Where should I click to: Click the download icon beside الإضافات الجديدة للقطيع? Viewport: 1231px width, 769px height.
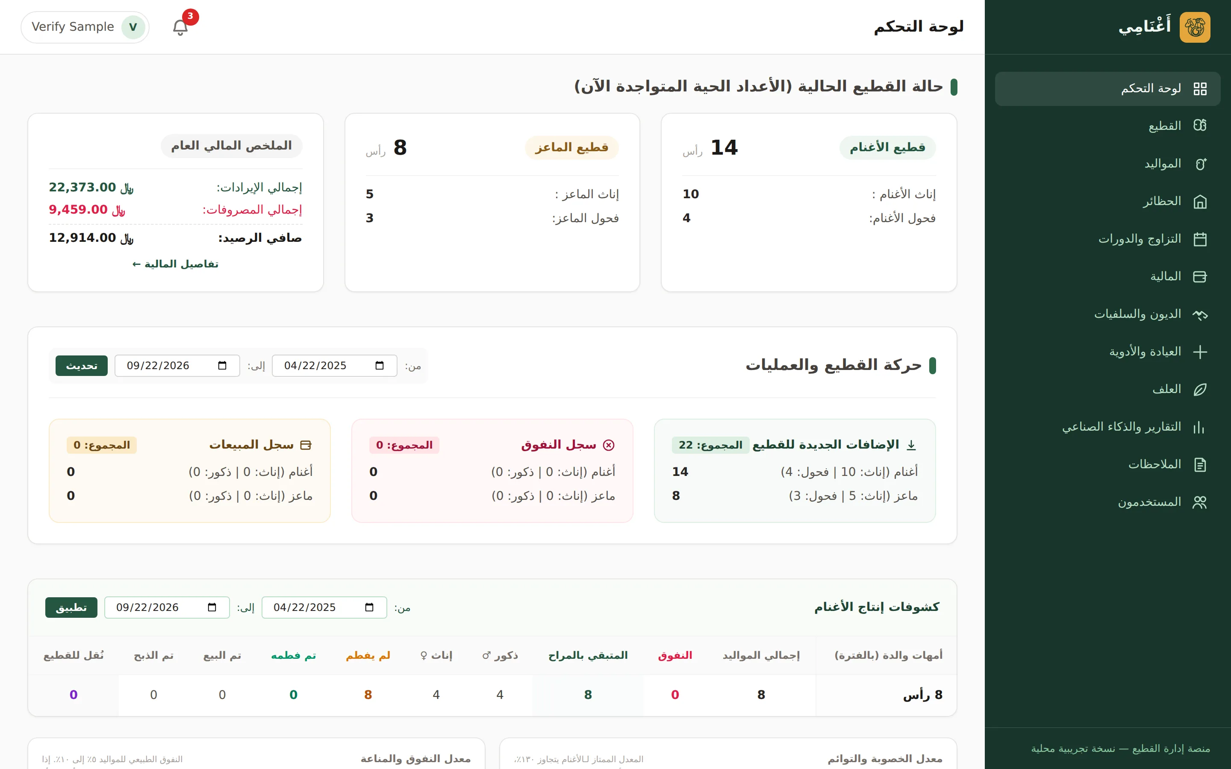[x=912, y=445]
